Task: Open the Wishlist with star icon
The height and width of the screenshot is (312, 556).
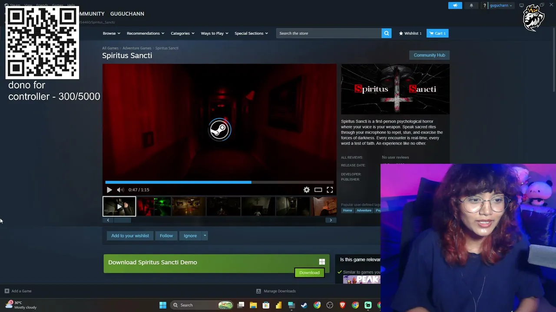Action: pyautogui.click(x=410, y=33)
